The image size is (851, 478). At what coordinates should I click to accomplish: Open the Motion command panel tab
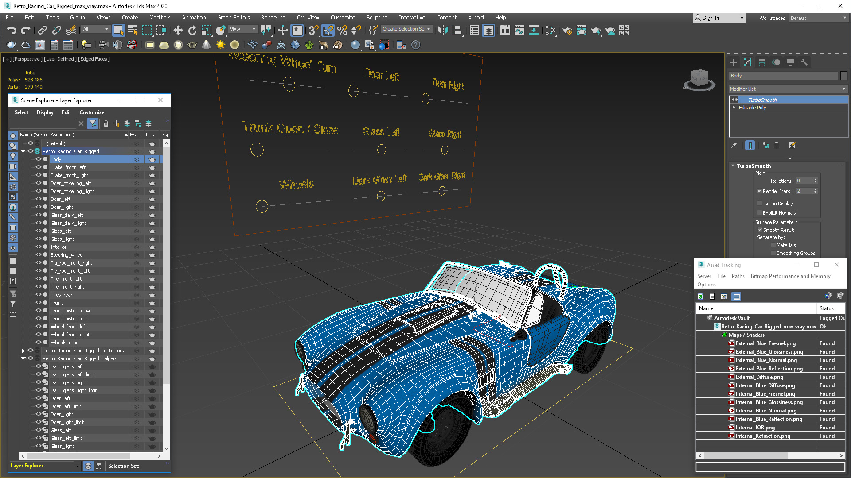pos(776,62)
